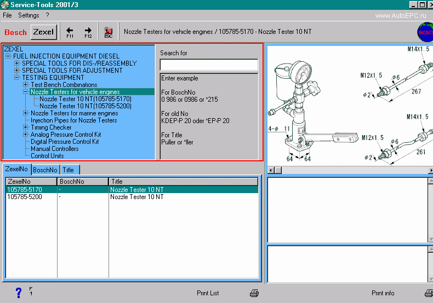
Task: Maximize the Service-Tools window
Action: point(423,5)
